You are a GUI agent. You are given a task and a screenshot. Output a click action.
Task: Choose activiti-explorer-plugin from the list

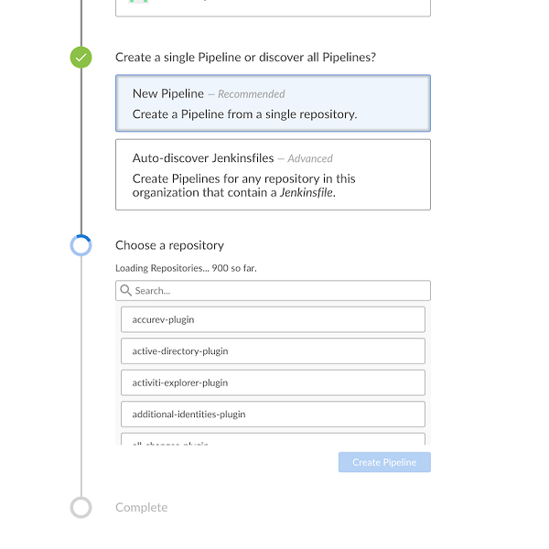click(273, 382)
